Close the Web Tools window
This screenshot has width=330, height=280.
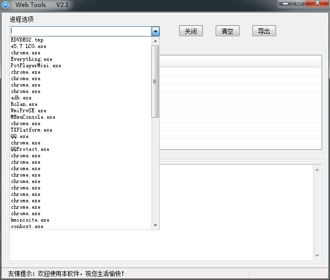coord(317,3)
